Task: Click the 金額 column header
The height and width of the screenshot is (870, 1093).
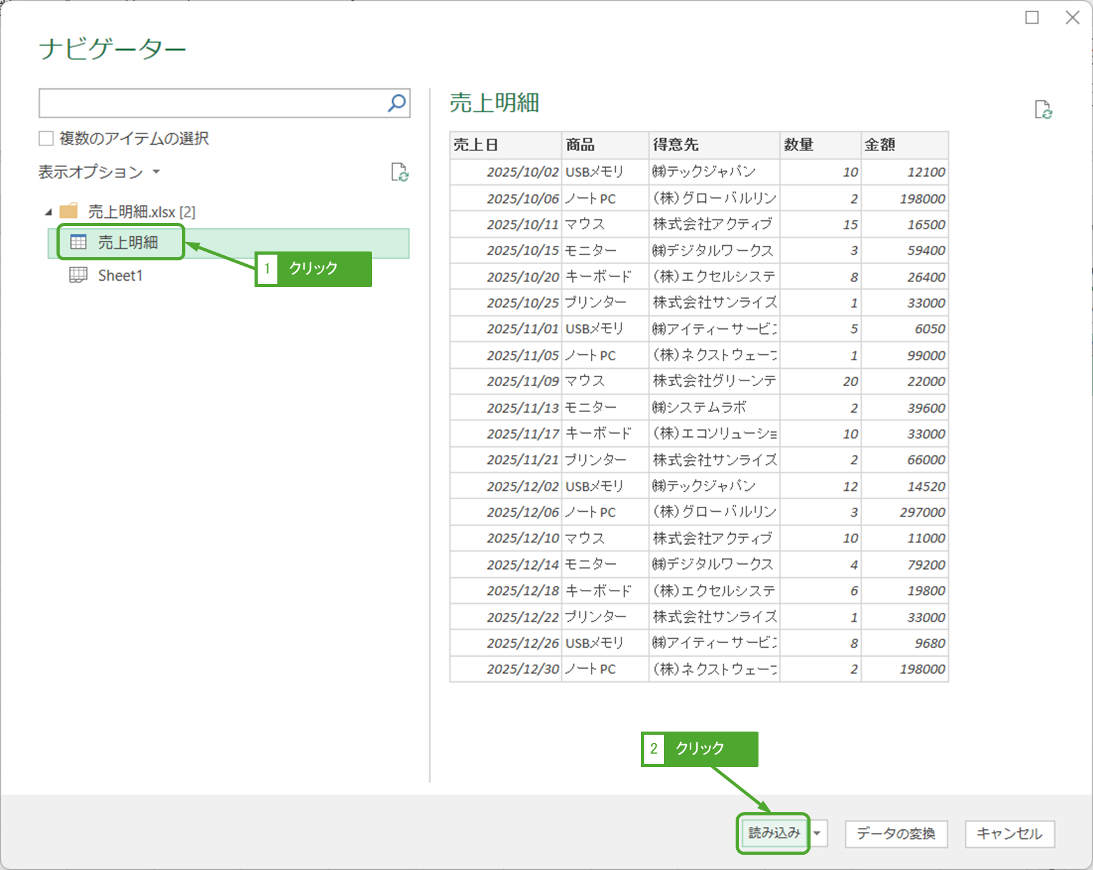Action: point(904,145)
